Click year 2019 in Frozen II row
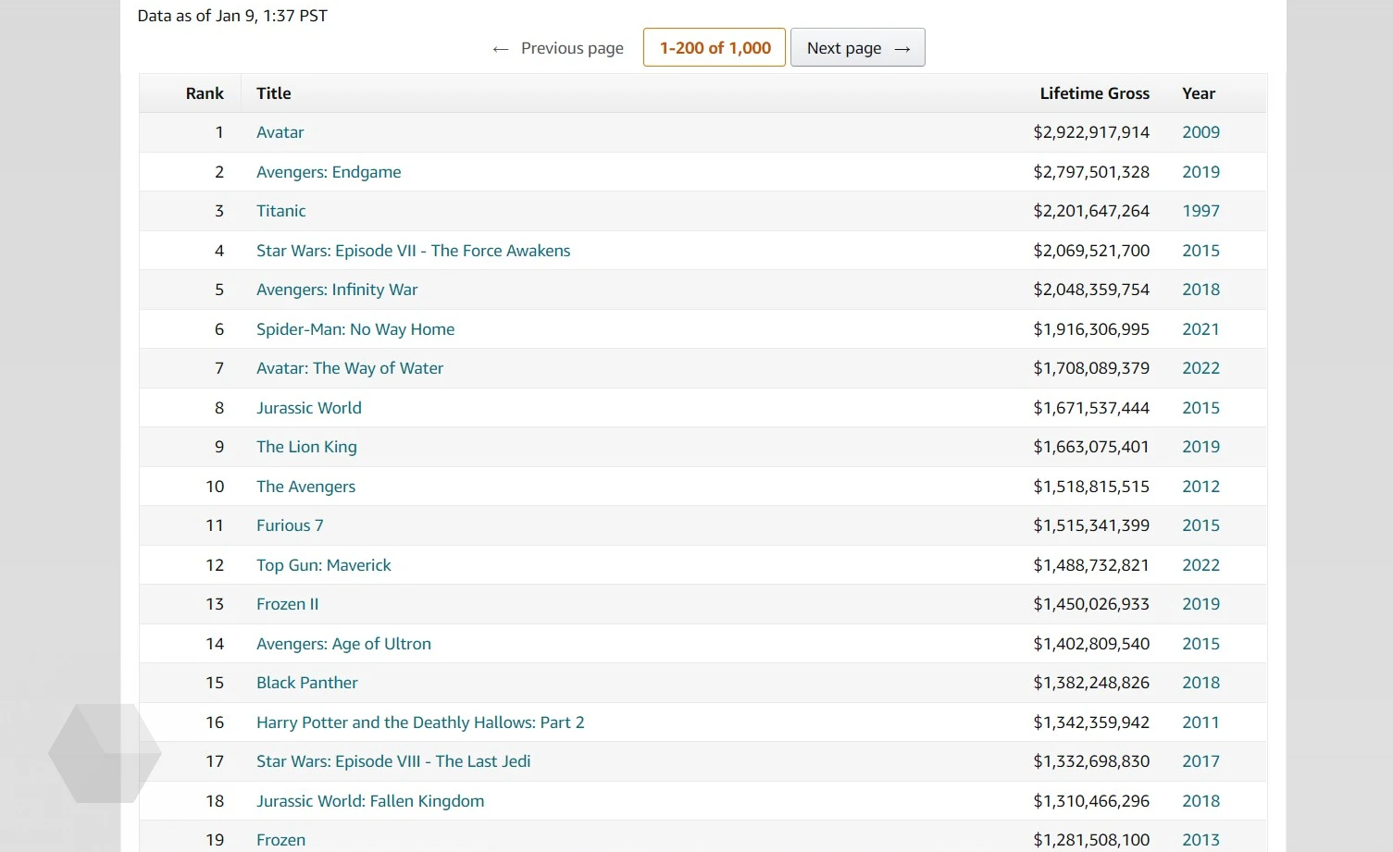Screen dimensions: 1393x852 pyautogui.click(x=1200, y=604)
